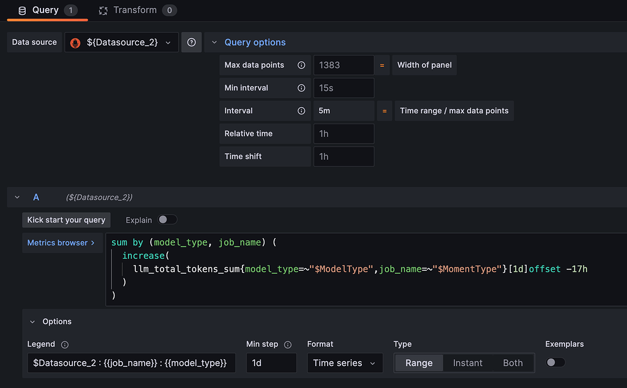The width and height of the screenshot is (627, 388).
Task: Click the Min interval info icon
Action: (301, 88)
